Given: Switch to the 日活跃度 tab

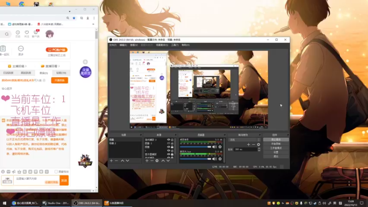Looking at the screenshot, I should [8, 73].
